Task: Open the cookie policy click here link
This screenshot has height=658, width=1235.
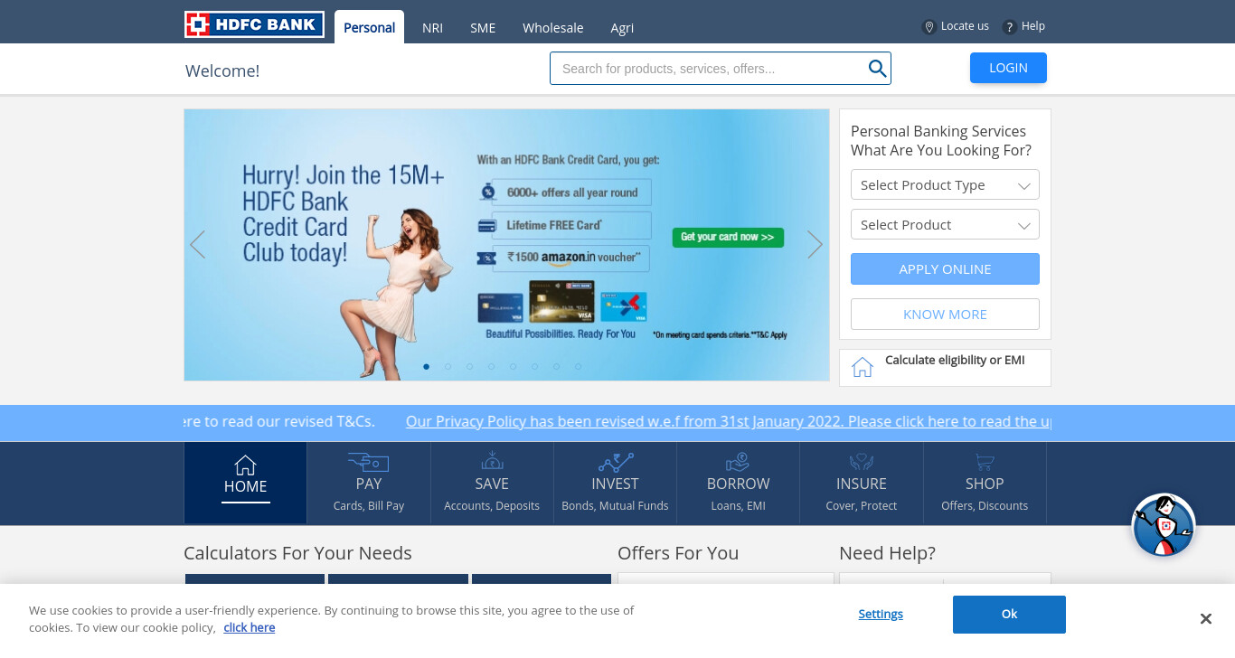Action: 250,627
